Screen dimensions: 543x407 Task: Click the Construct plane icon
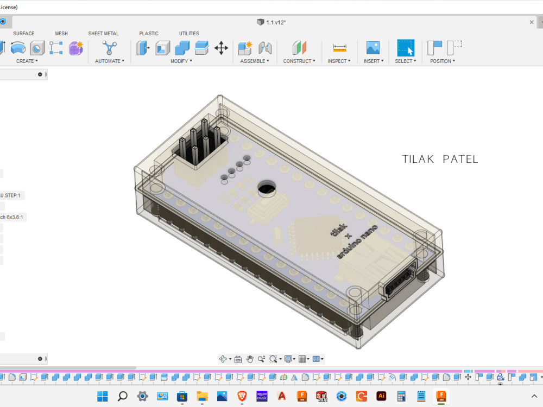pyautogui.click(x=299, y=48)
